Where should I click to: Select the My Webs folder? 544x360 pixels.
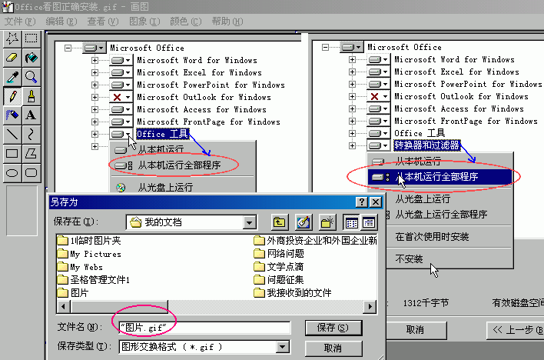point(80,267)
